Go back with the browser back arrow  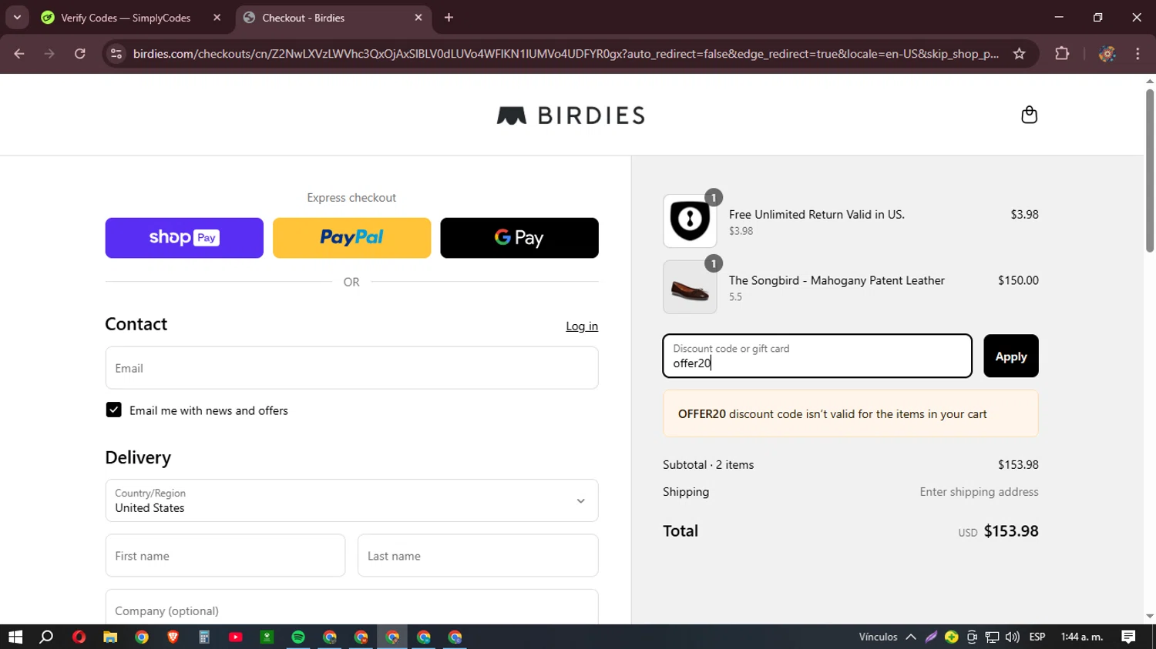19,54
